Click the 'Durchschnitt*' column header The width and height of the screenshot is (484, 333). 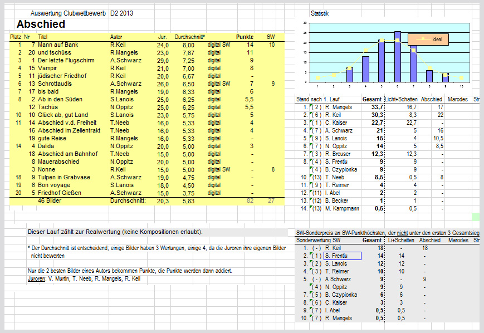tap(190, 37)
